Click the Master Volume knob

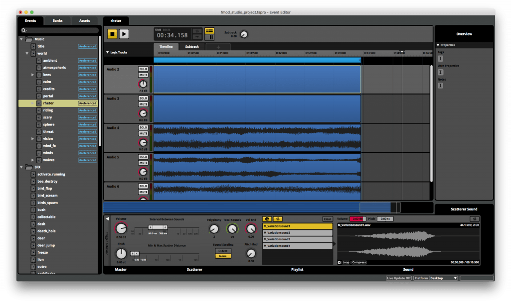click(x=121, y=228)
